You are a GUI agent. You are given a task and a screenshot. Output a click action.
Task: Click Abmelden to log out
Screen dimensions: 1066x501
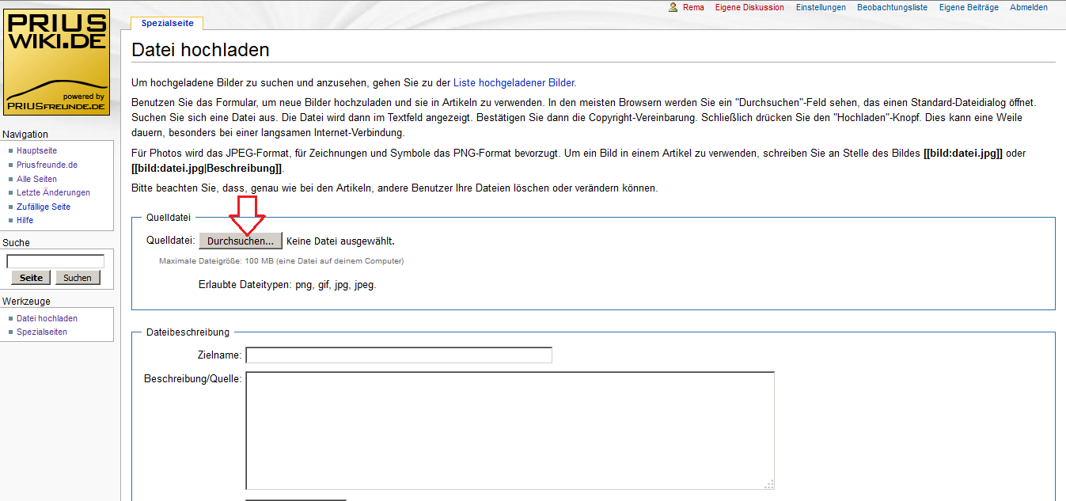pyautogui.click(x=1028, y=7)
